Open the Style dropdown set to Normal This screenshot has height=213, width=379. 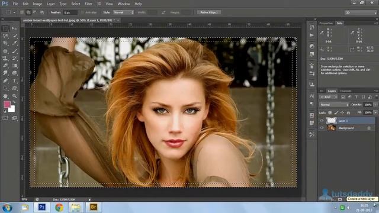(123, 12)
